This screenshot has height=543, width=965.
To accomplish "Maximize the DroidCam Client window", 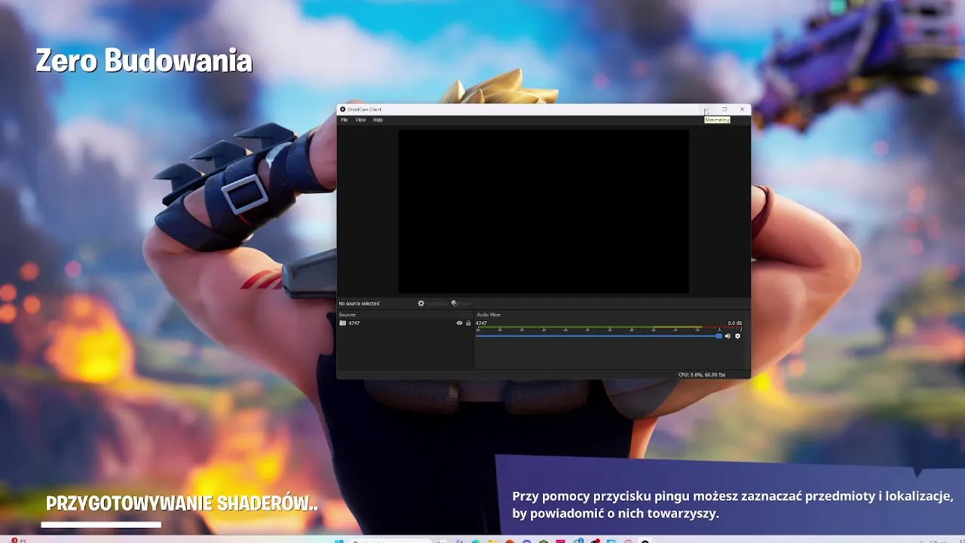I will pyautogui.click(x=725, y=109).
